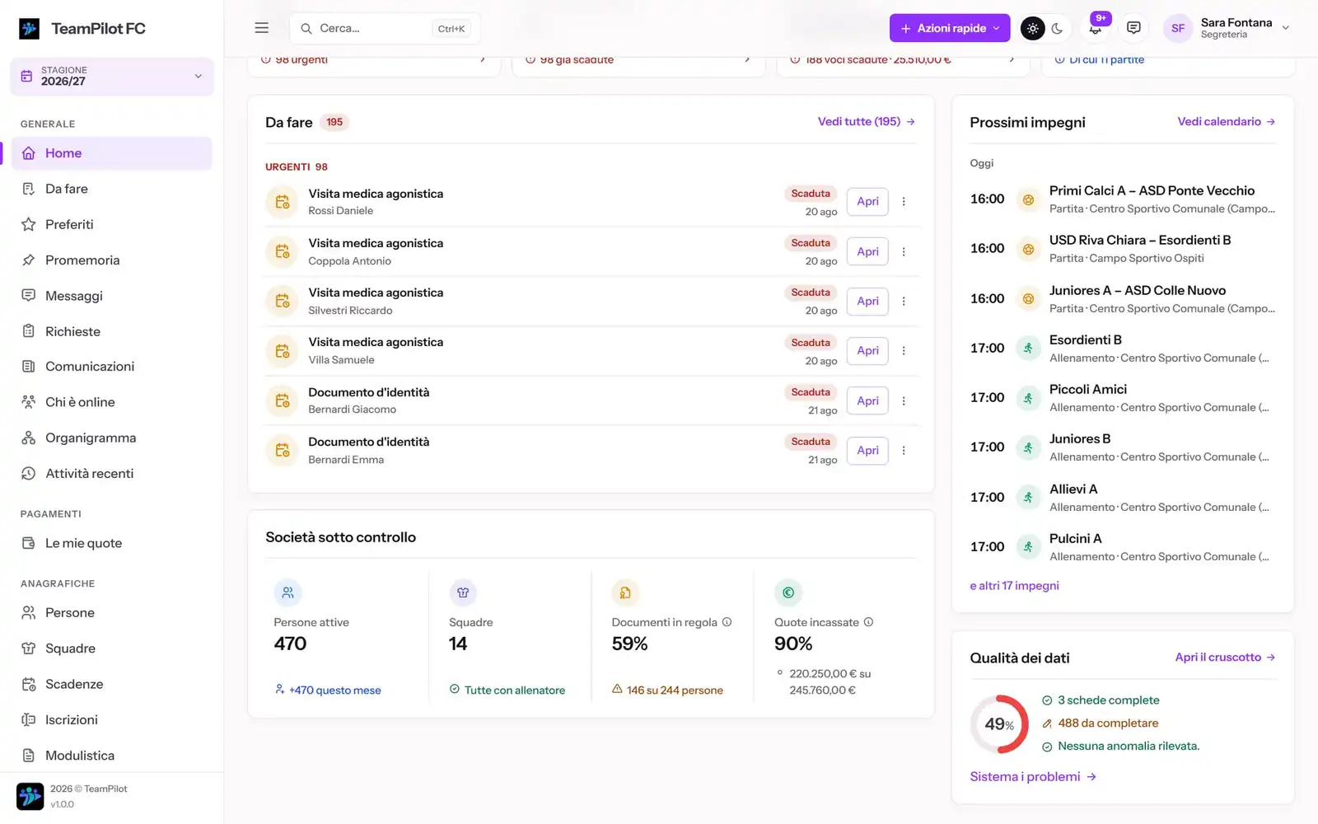Open Juniores B training event
1318x824 pixels.
tap(1123, 447)
